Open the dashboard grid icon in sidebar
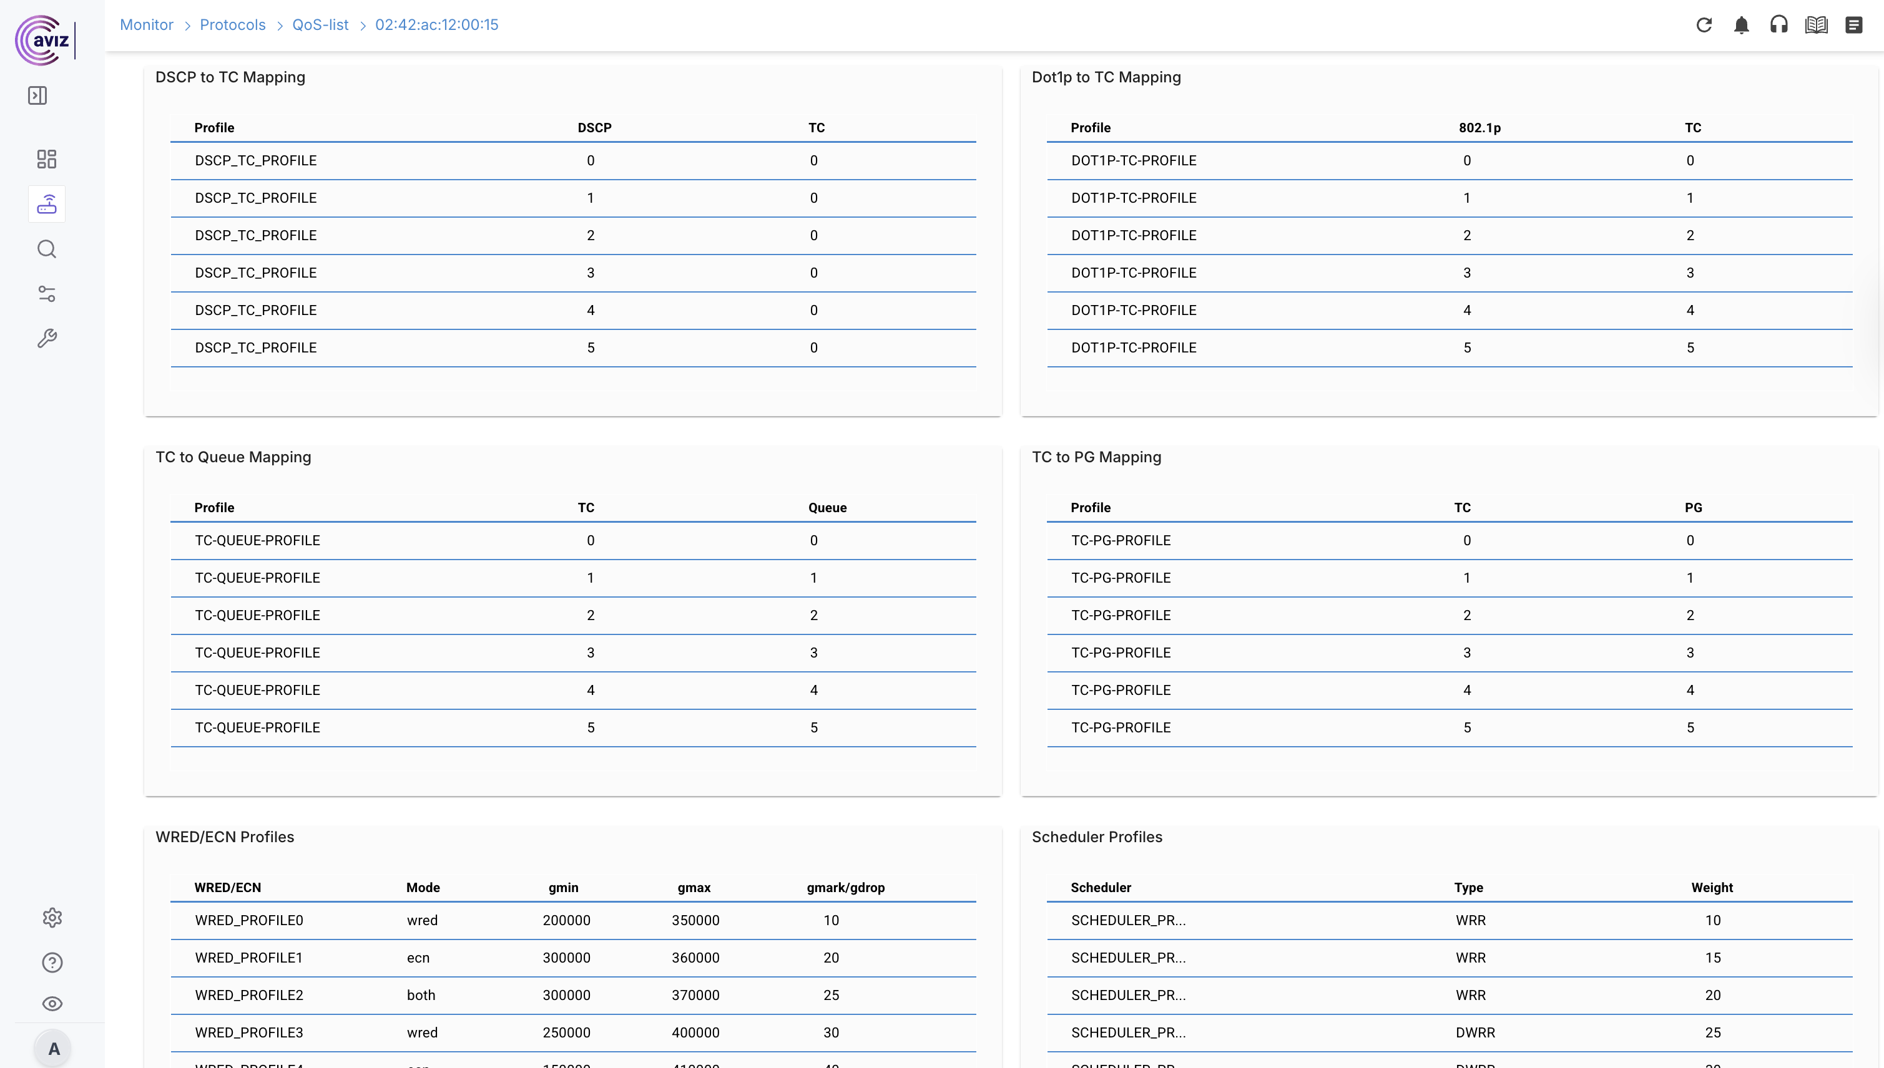This screenshot has height=1068, width=1884. 46,159
